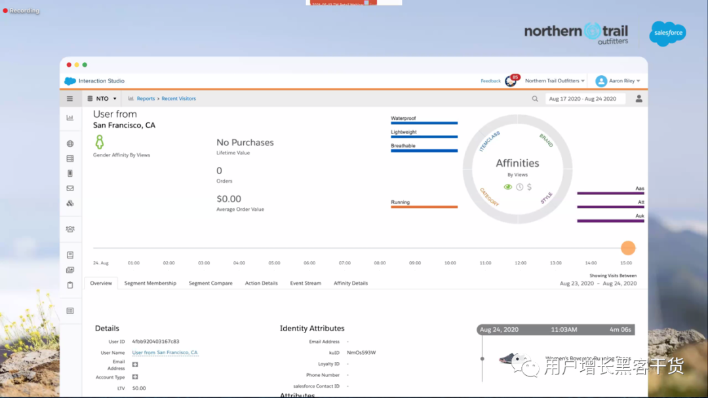
Task: Open the image gallery icon in sidebar
Action: click(70, 270)
